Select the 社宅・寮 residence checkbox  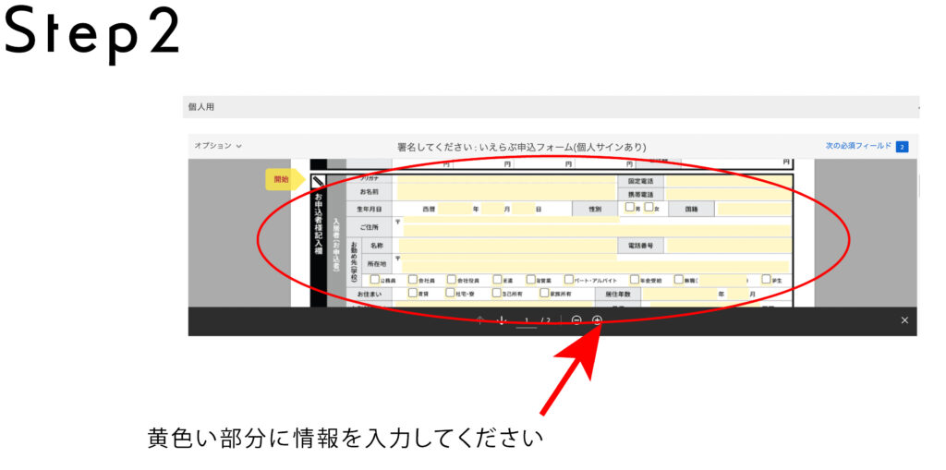point(449,293)
